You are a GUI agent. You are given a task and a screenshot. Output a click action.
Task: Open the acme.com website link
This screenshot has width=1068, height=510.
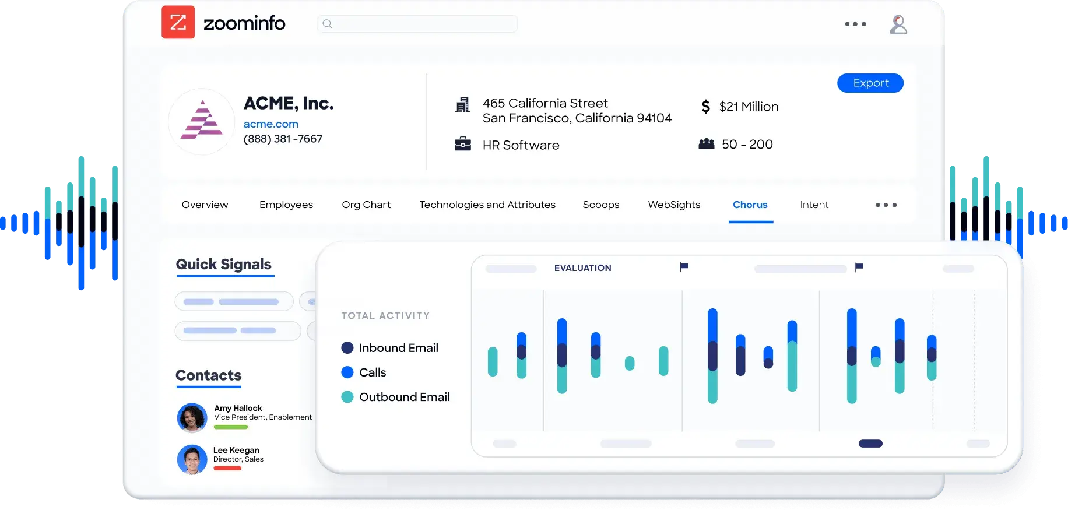[x=270, y=124]
